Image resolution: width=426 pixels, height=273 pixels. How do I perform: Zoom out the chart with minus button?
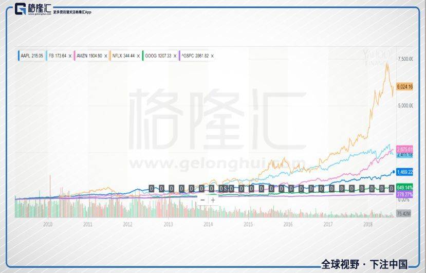coord(202,200)
